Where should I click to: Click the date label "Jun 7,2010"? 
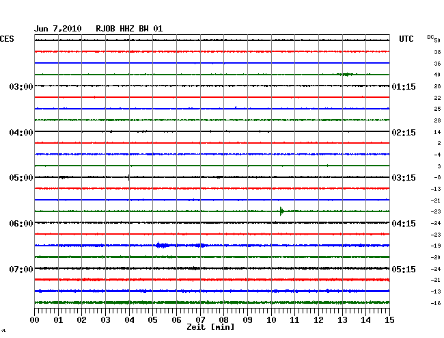[x=58, y=29]
